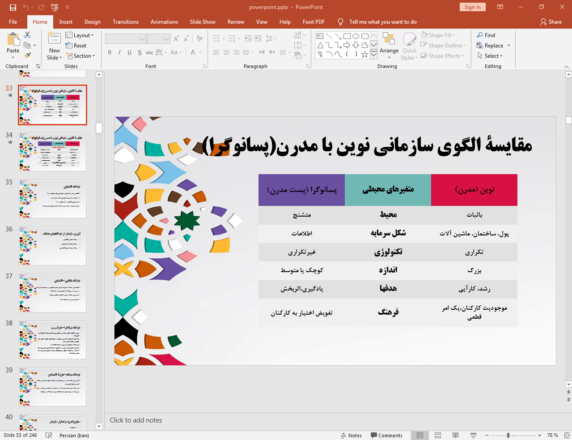The image size is (572, 440).
Task: Start slideshow from beginning icon in quick access
Action: [x=55, y=7]
